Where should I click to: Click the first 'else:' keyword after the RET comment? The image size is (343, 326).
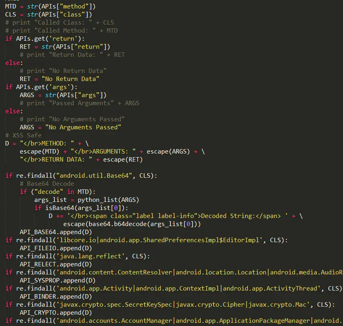click(x=14, y=63)
